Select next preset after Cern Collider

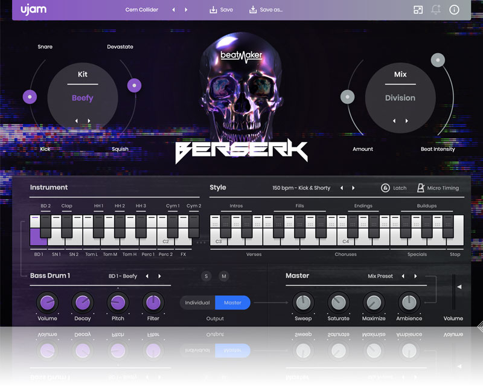point(186,10)
